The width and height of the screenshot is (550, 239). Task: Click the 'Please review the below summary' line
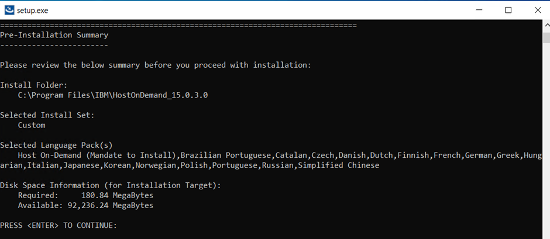156,65
